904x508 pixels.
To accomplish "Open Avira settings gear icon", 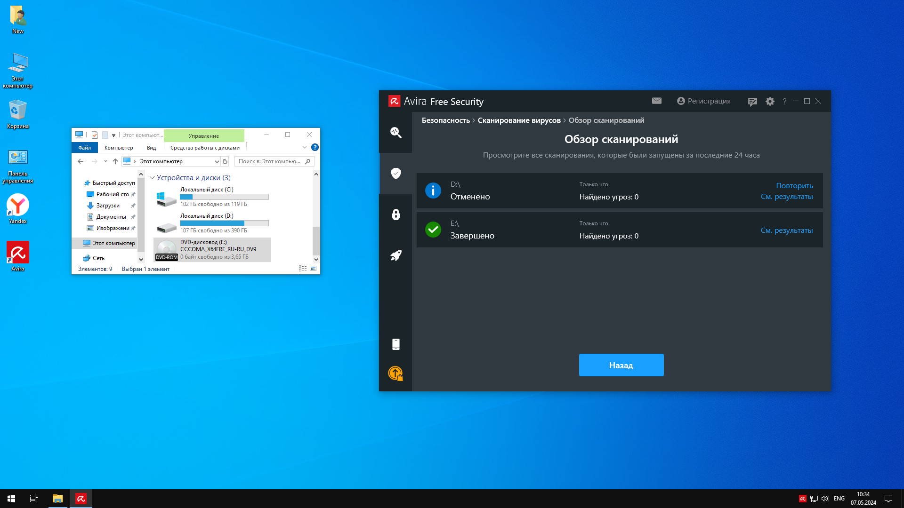I will pos(770,102).
